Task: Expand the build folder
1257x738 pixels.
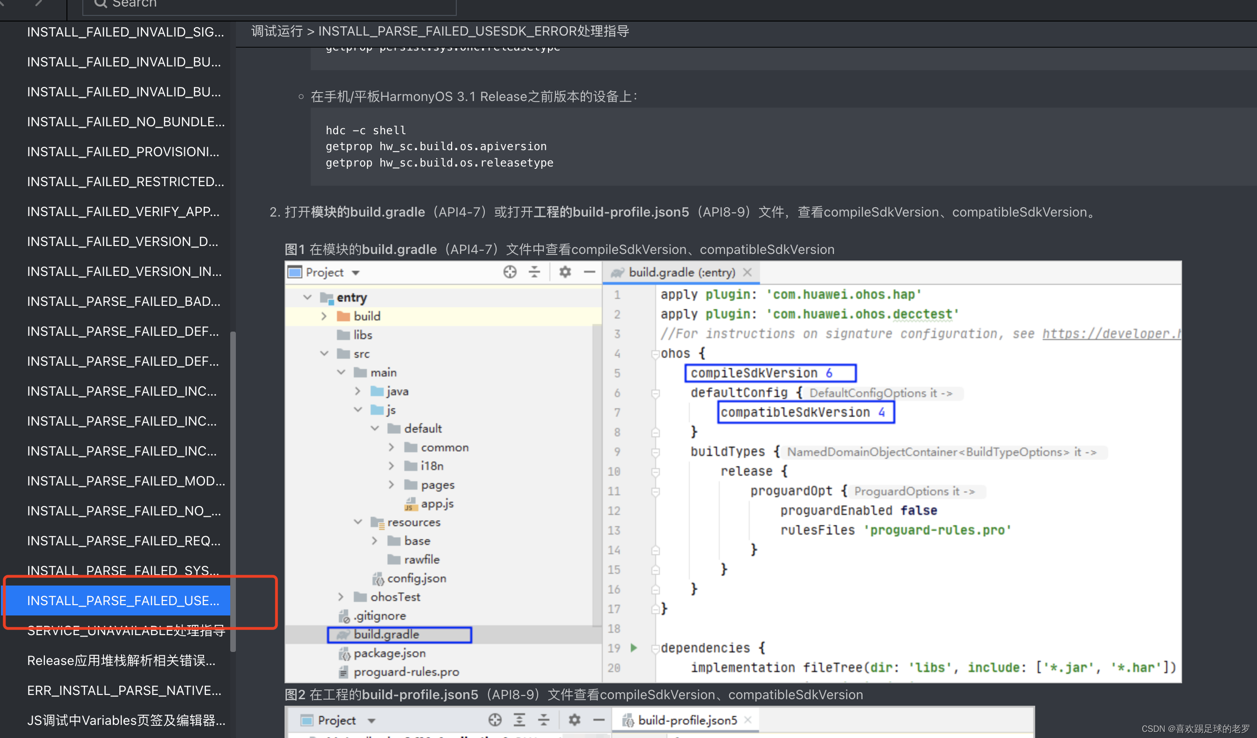Action: tap(324, 316)
